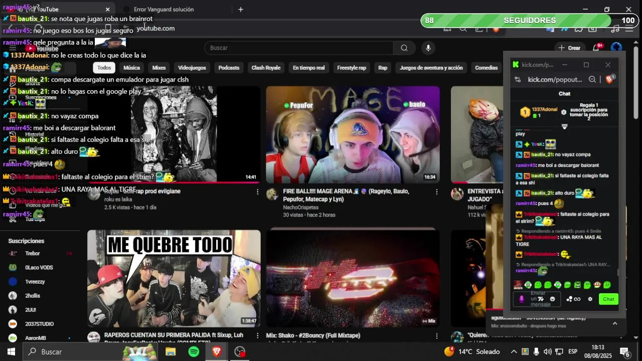642x361 pixels.
Task: Open the 2037STUDIO subscription channel
Action: [40, 324]
